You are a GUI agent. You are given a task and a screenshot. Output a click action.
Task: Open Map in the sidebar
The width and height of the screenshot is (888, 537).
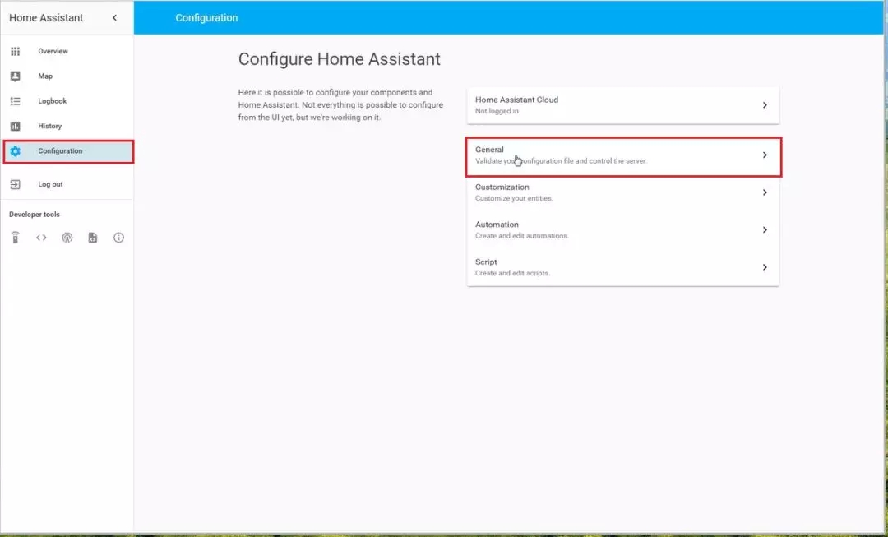click(x=67, y=76)
